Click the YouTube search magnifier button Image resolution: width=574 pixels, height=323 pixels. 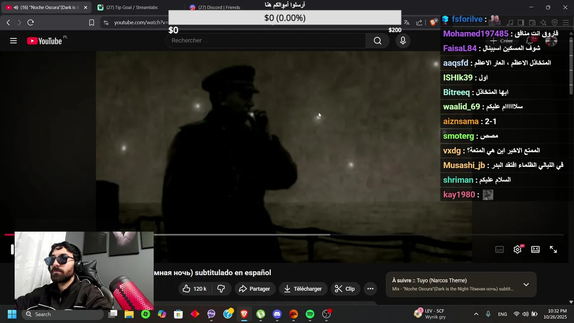point(378,41)
